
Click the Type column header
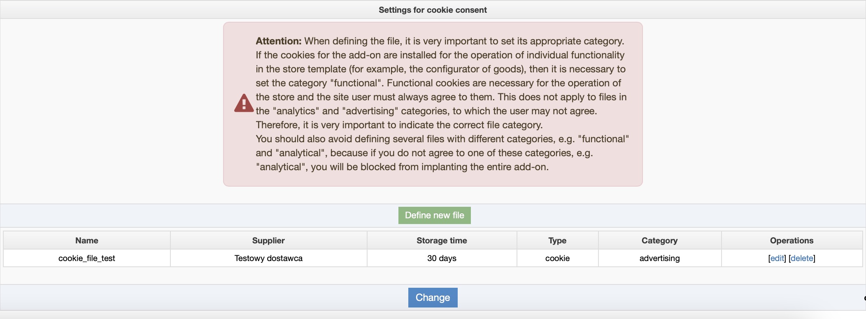557,240
